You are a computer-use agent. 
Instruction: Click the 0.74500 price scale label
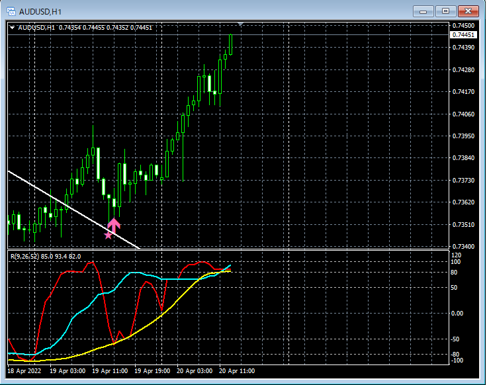(463, 25)
